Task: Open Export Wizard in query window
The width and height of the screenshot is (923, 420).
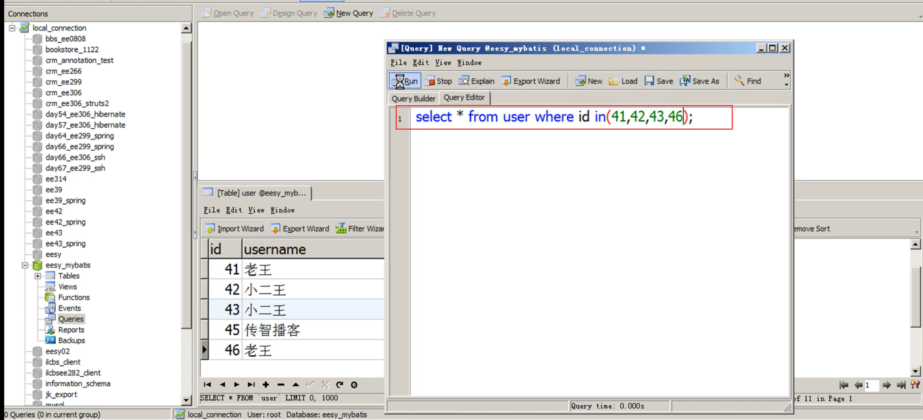Action: (531, 81)
